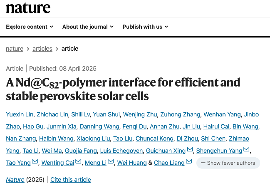
Task: Expand the Explore content menu
Action: [30, 27]
